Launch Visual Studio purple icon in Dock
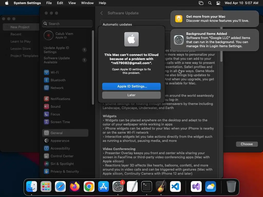The width and height of the screenshot is (263, 197). [196, 186]
